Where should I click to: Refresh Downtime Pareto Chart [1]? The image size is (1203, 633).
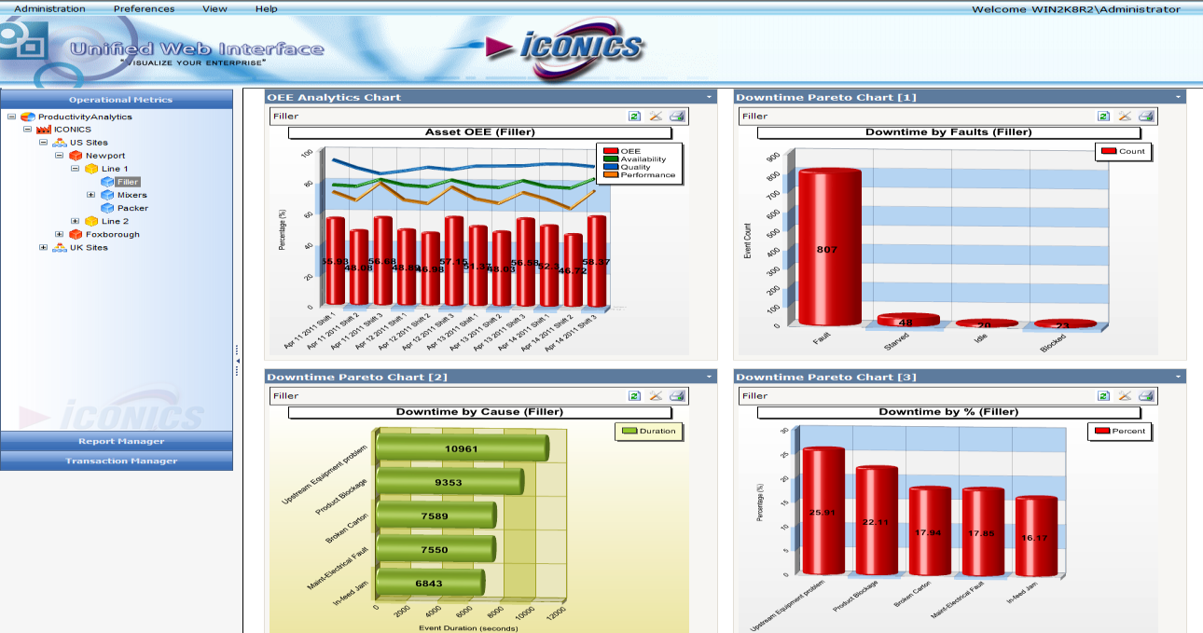click(1104, 117)
